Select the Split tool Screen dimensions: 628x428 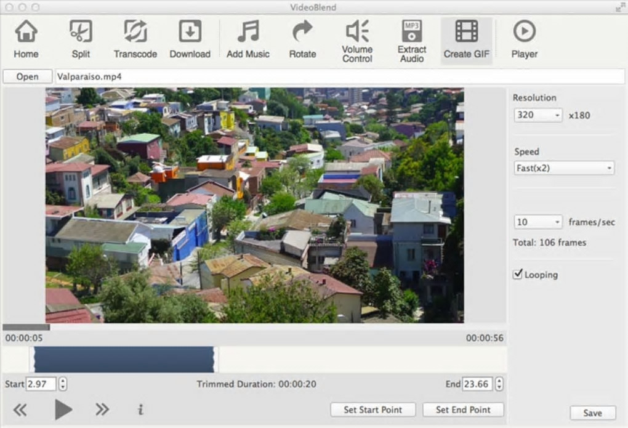[81, 40]
